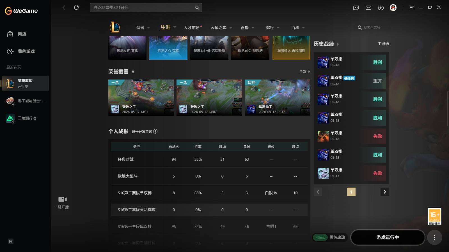Open the 商店 store in sidebar
Screen dimensions: 449x252
[17, 34]
